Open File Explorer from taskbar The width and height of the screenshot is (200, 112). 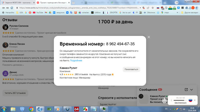(13, 109)
